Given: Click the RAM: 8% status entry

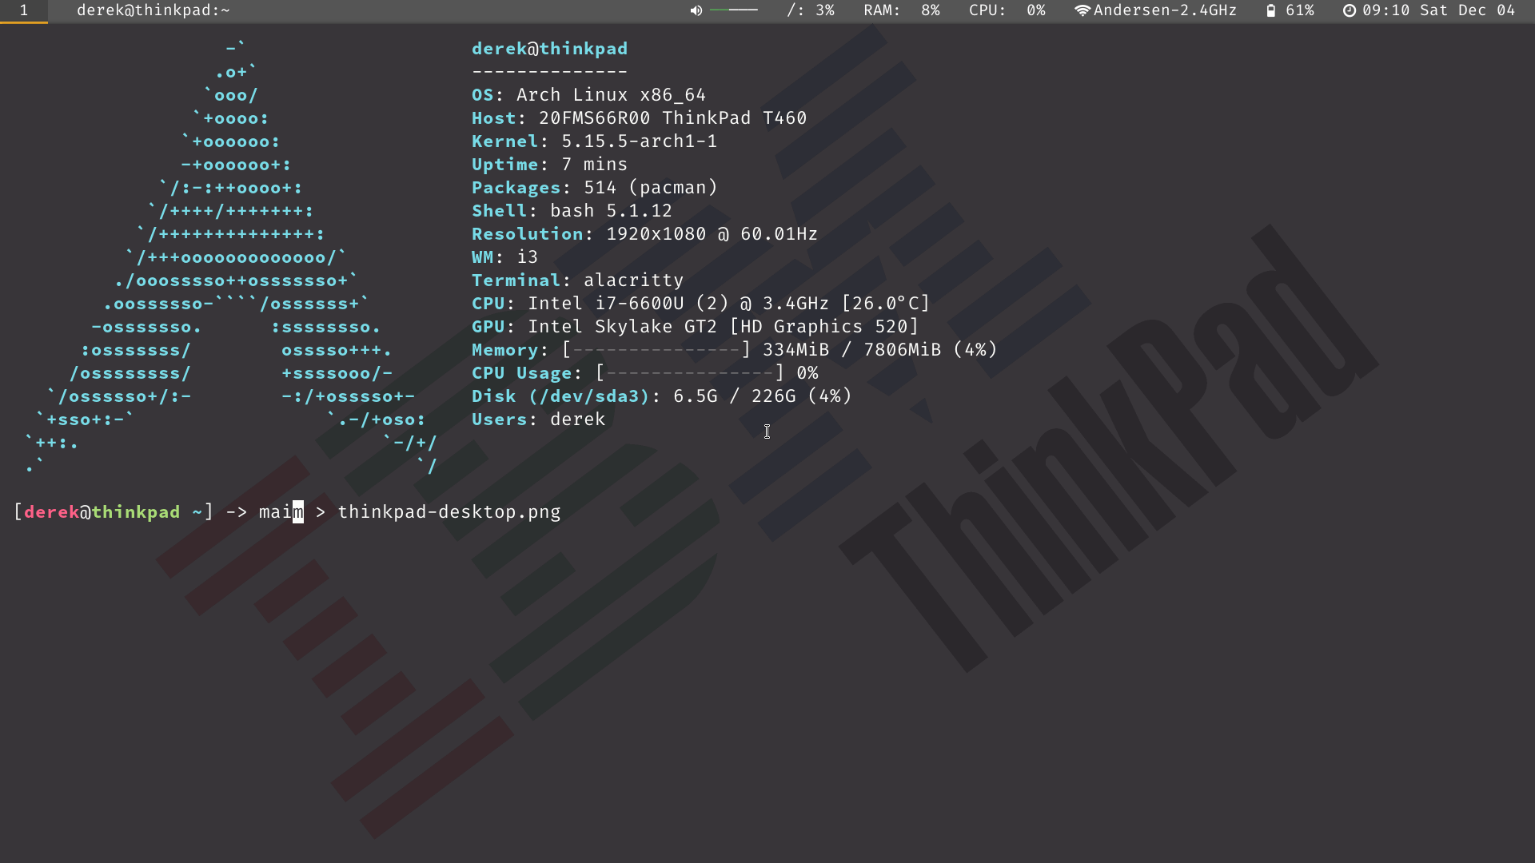Looking at the screenshot, I should coord(902,10).
